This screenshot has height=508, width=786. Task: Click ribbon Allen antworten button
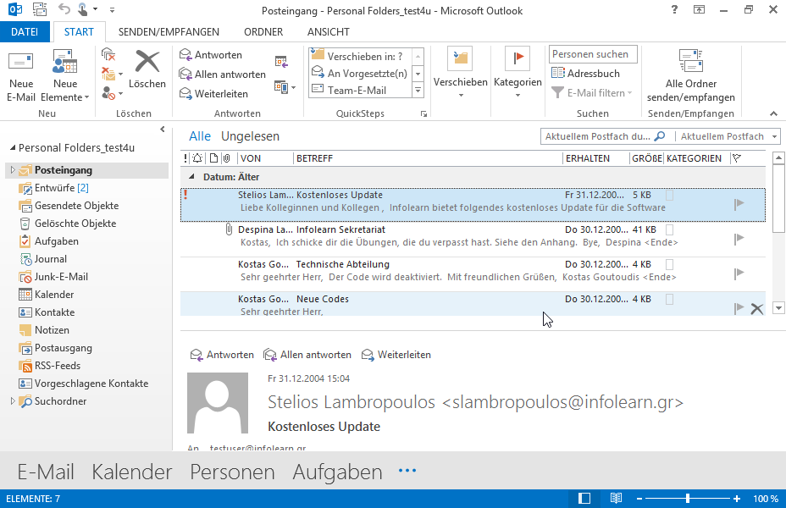tap(223, 75)
